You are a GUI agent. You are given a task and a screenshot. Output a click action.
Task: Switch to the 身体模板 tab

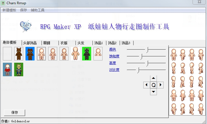coord(11,43)
